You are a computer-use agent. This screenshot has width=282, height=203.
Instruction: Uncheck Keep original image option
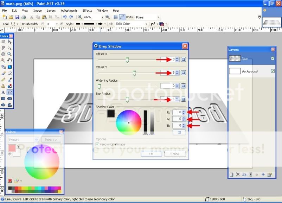tap(97, 144)
